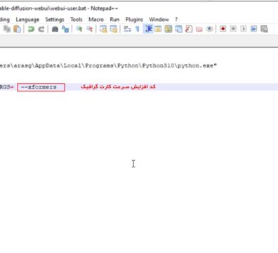Click the Undo green arrow icon
The image size is (278, 253).
31,29
